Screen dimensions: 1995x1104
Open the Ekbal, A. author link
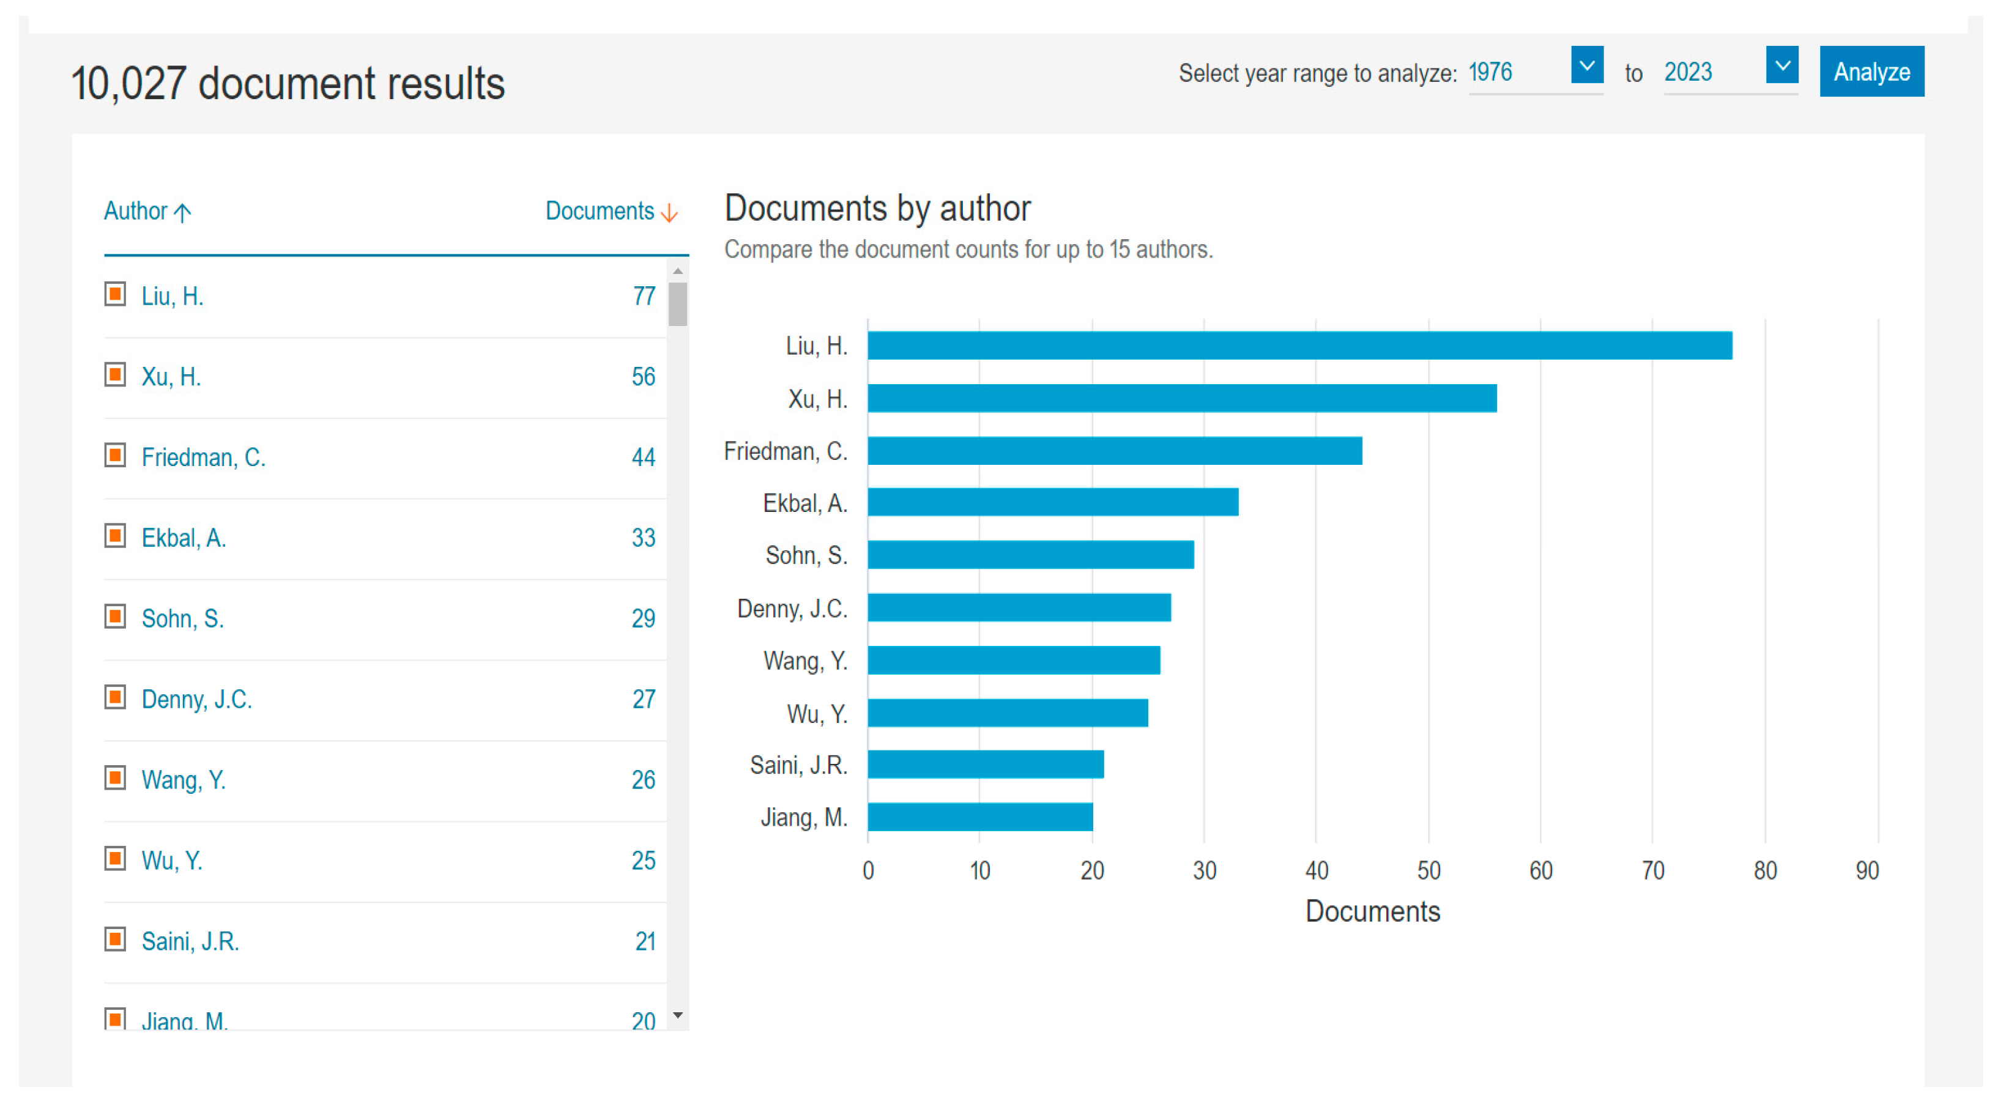pyautogui.click(x=184, y=538)
